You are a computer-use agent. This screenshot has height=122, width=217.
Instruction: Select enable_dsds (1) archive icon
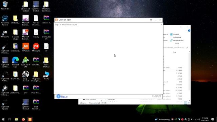(46, 35)
